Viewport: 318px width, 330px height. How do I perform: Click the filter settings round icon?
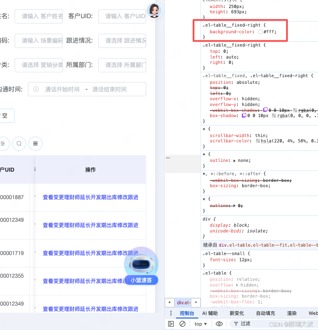[3, 144]
